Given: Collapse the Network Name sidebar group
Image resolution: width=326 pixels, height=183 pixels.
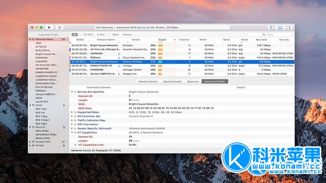Looking at the screenshot, I should (30, 39).
